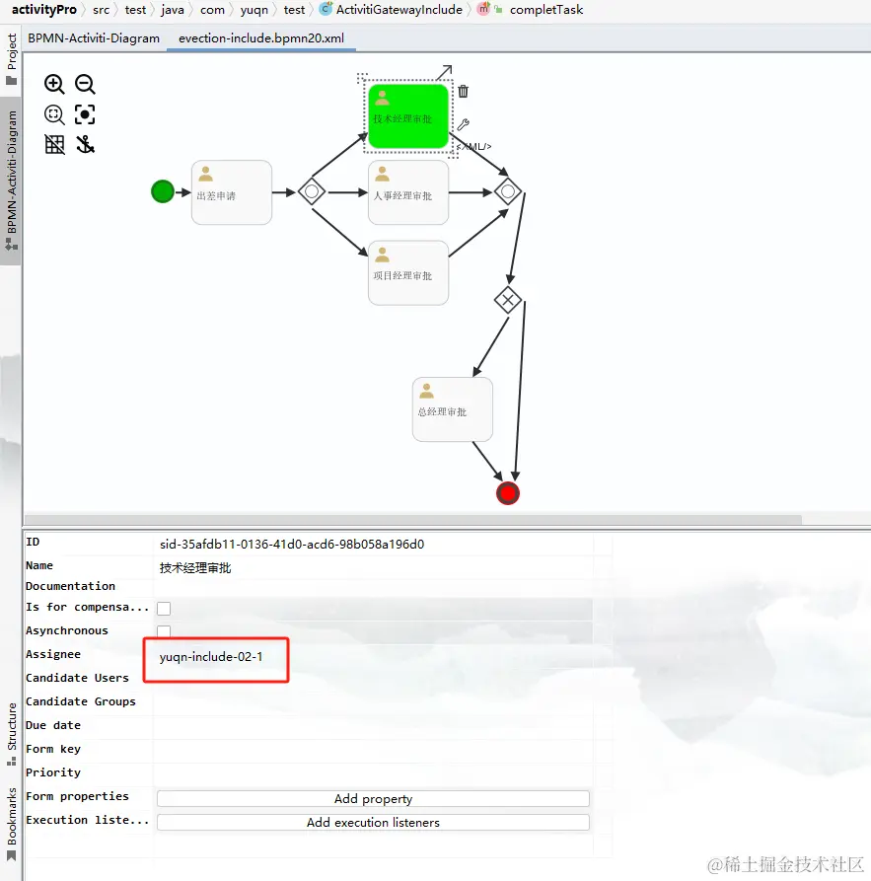871x881 pixels.
Task: Select the green start event circle
Action: (163, 191)
